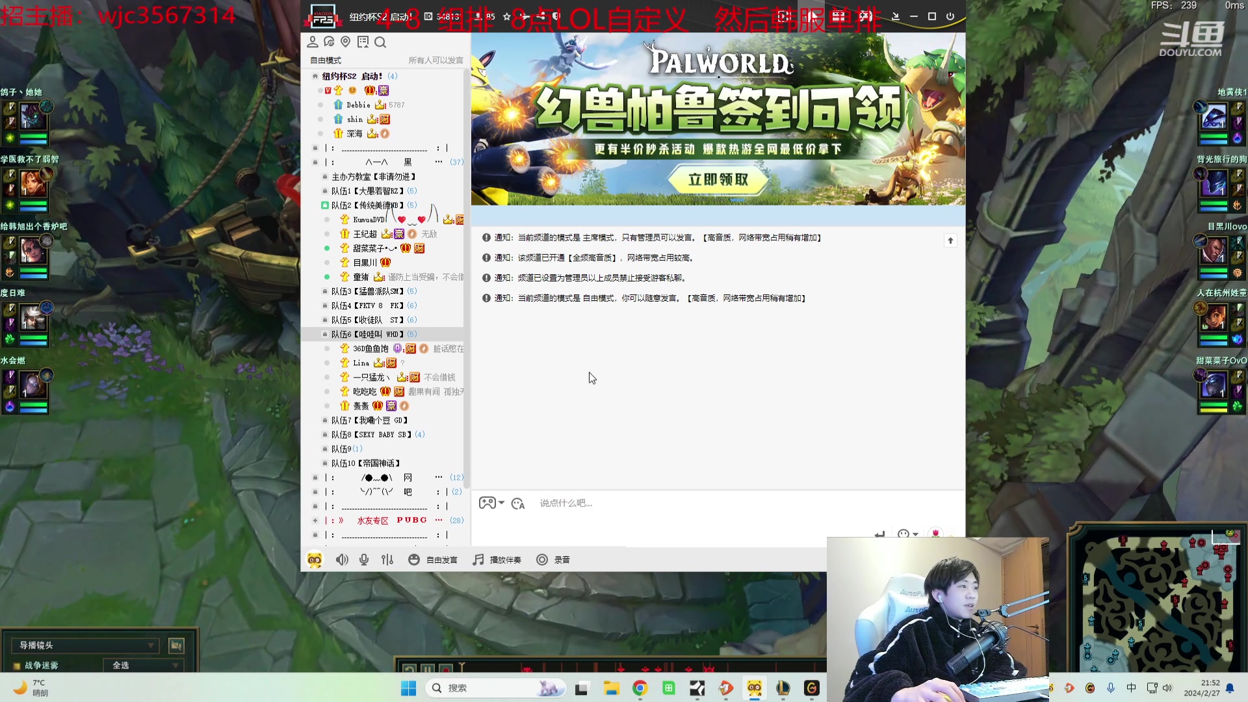Open the user profile icon in the YY sidebar
This screenshot has height=702, width=1248.
tap(313, 42)
